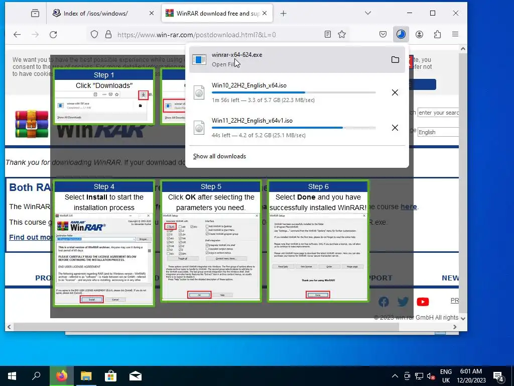Open the Mail app from taskbar
The image size is (514, 386).
(136, 376)
